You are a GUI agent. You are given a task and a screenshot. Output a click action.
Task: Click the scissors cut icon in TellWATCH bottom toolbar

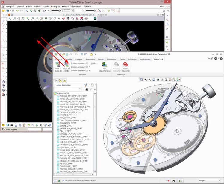(16, 125)
